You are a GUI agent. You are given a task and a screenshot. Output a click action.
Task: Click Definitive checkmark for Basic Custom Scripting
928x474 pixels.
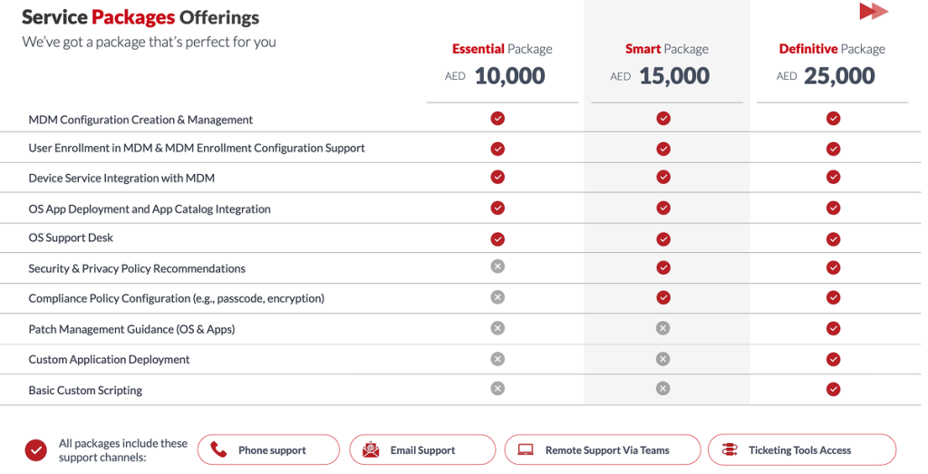(834, 390)
